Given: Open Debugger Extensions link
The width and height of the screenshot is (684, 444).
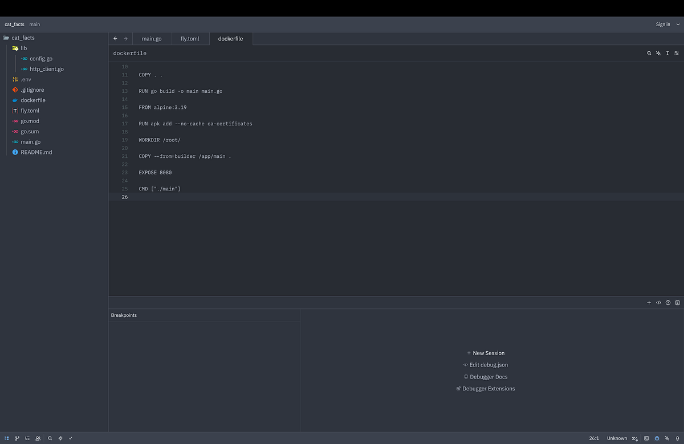Looking at the screenshot, I should pyautogui.click(x=486, y=389).
